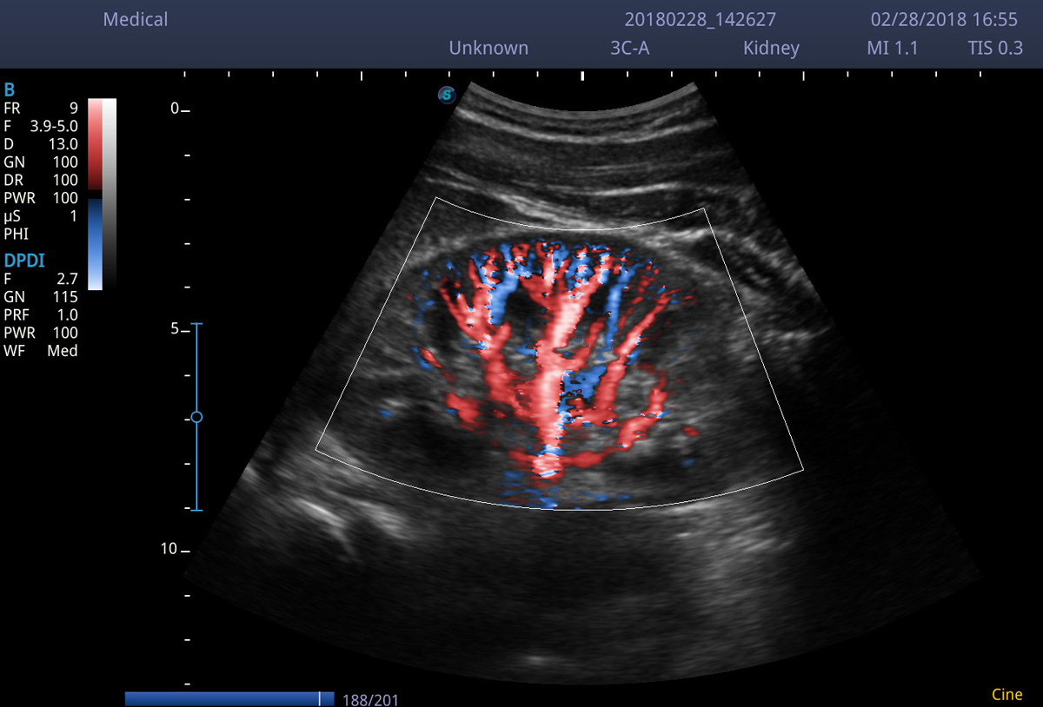The width and height of the screenshot is (1043, 707).
Task: Click the Cine frame counter 188/201
Action: click(370, 700)
